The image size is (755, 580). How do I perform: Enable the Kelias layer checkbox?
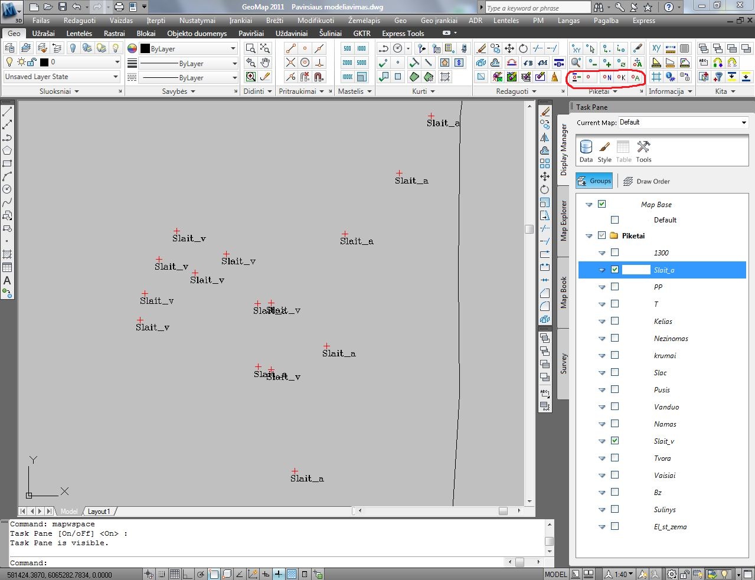tap(615, 321)
